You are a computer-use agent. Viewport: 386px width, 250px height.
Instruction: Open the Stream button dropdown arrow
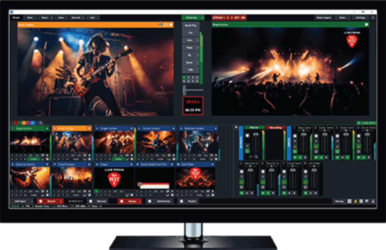tap(140, 201)
